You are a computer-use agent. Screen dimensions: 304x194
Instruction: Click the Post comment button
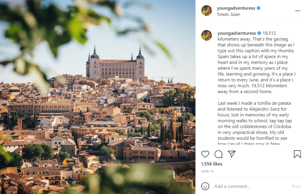pos(296,186)
